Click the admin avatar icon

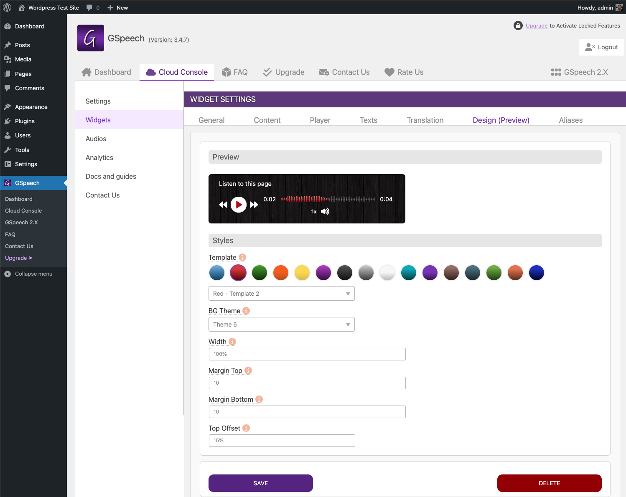[619, 8]
